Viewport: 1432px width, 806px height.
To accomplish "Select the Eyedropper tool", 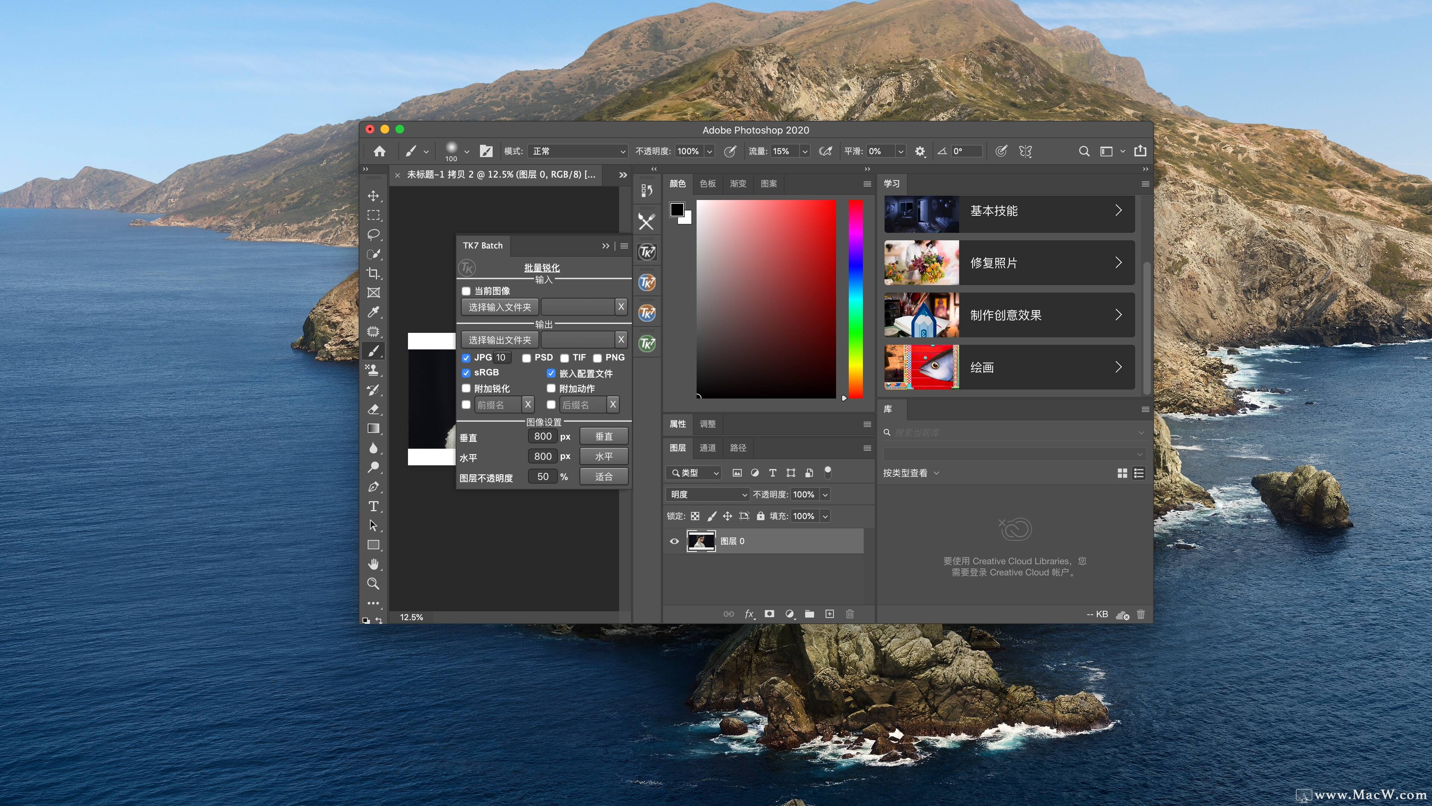I will point(373,312).
